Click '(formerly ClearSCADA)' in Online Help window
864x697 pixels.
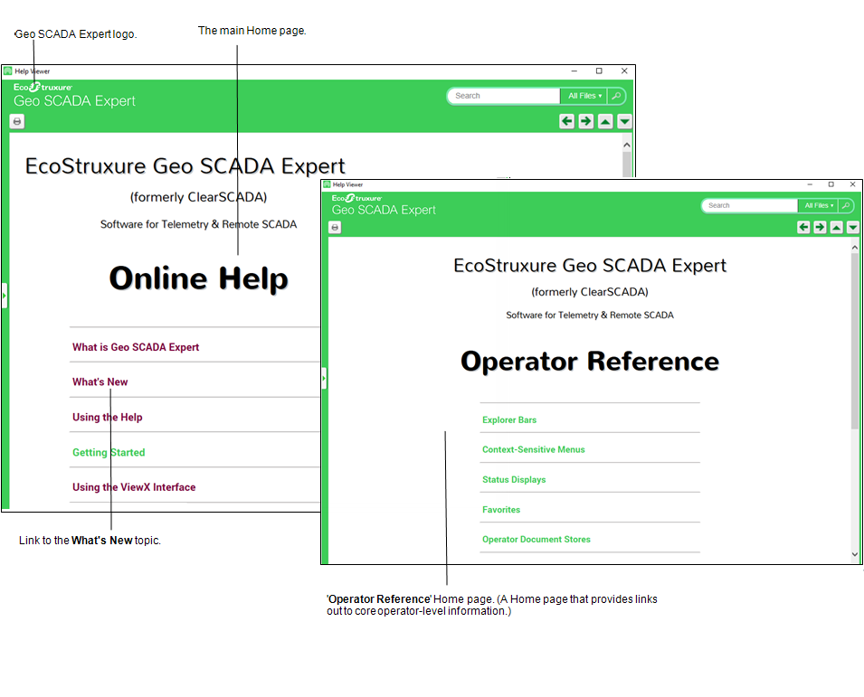(198, 197)
